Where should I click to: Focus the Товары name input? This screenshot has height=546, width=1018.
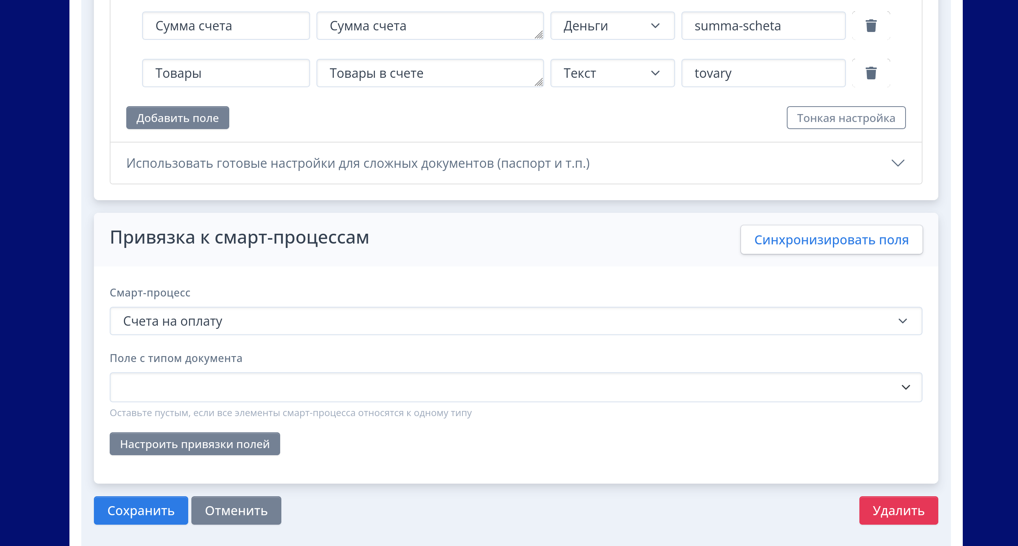coord(226,73)
